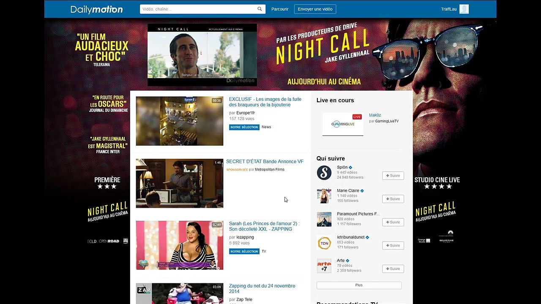Click the Spi0n channel avatar
Viewport: 541px width, 304px height.
(x=324, y=173)
